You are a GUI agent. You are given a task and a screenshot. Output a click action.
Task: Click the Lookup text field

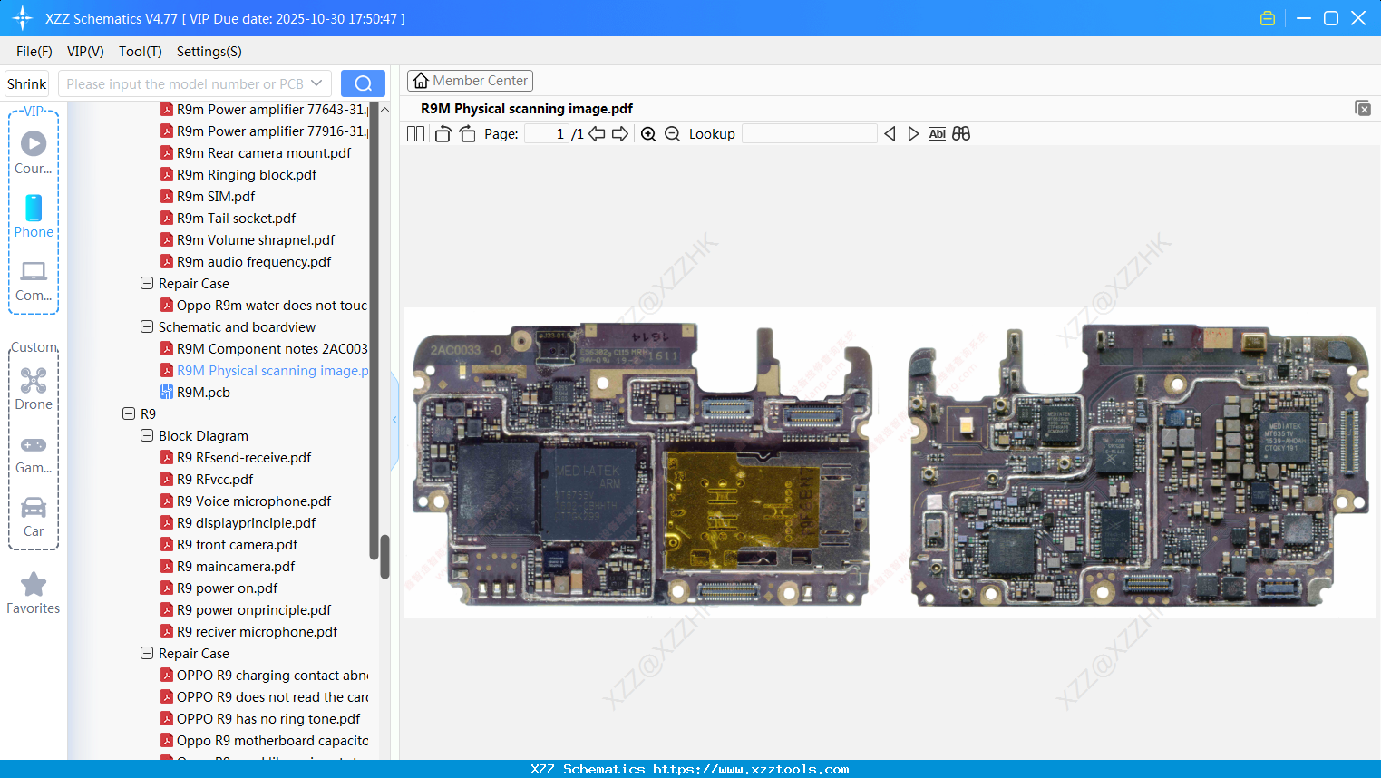tap(809, 134)
